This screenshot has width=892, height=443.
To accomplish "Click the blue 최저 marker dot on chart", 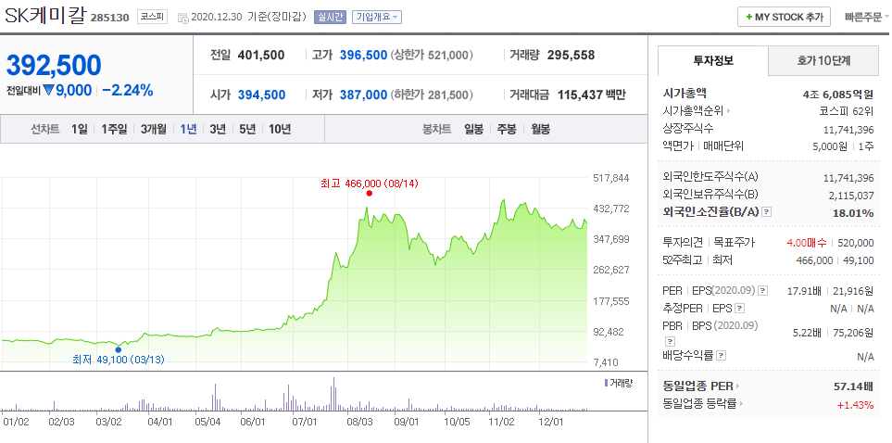I will coord(119,349).
